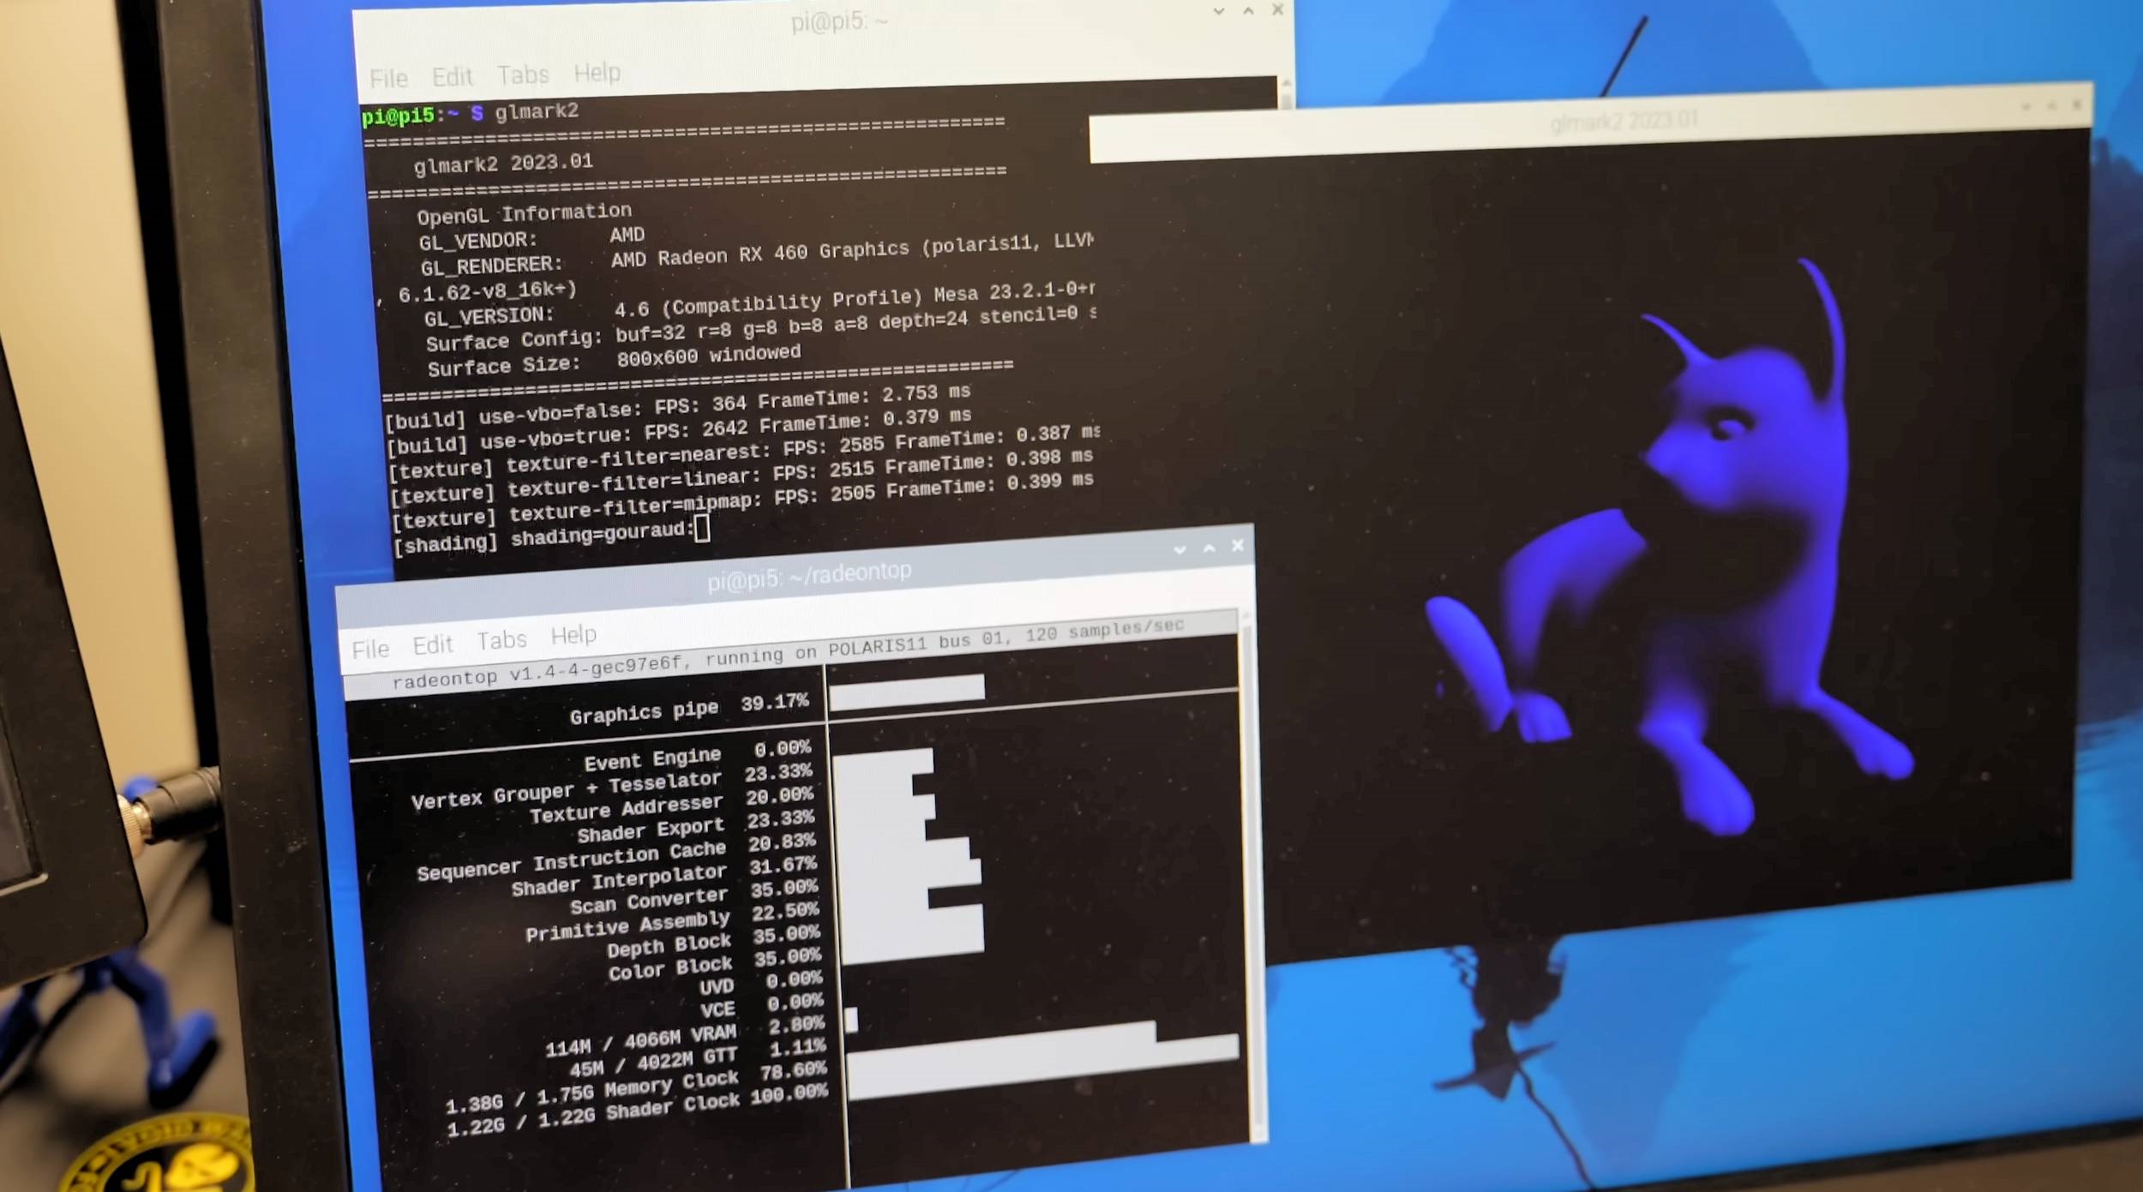Open Help menu in pi@pi5: ~ terminal
This screenshot has width=2143, height=1192.
tap(597, 73)
